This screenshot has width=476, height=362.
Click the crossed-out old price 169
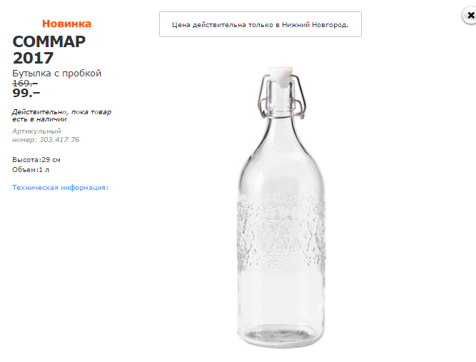click(x=25, y=83)
